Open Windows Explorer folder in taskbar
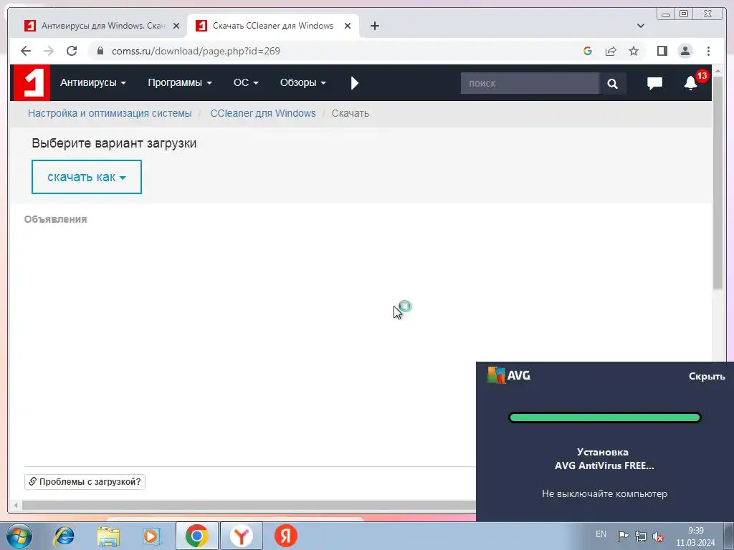Image resolution: width=734 pixels, height=550 pixels. click(x=108, y=536)
